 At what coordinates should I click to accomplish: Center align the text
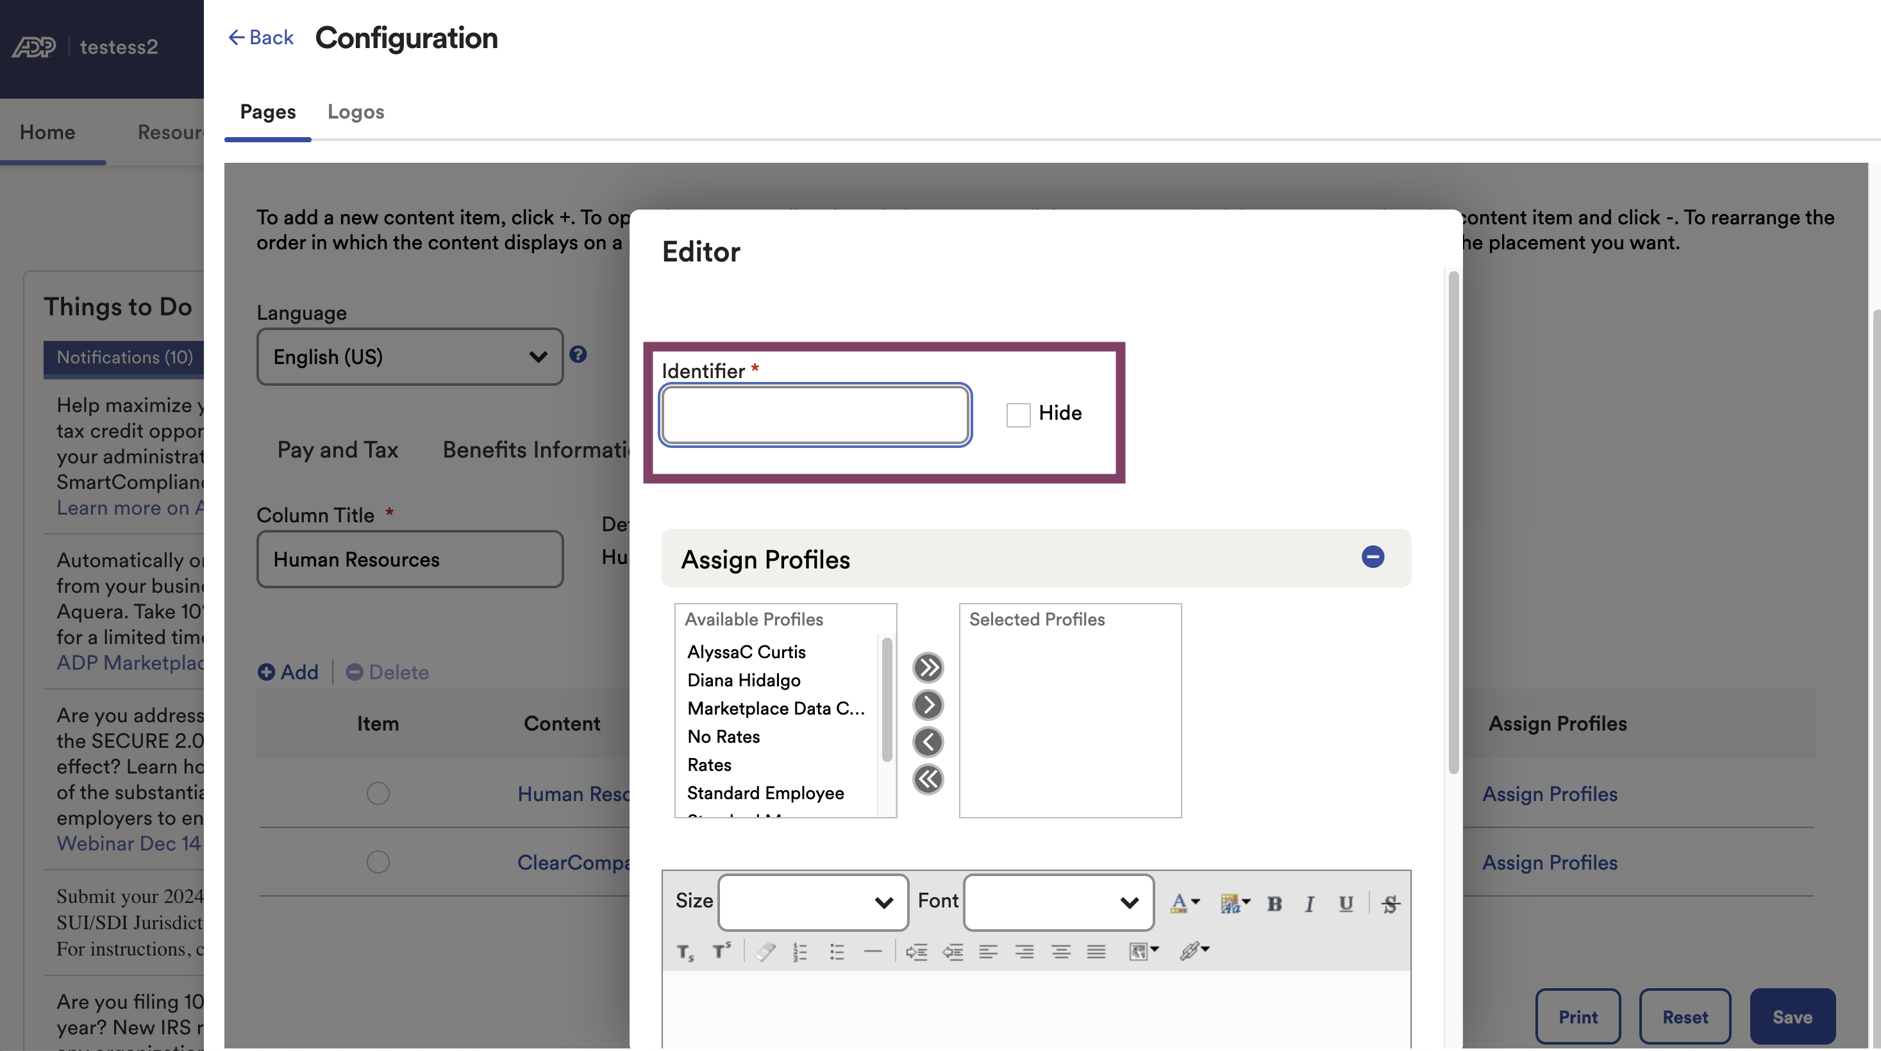(1061, 952)
